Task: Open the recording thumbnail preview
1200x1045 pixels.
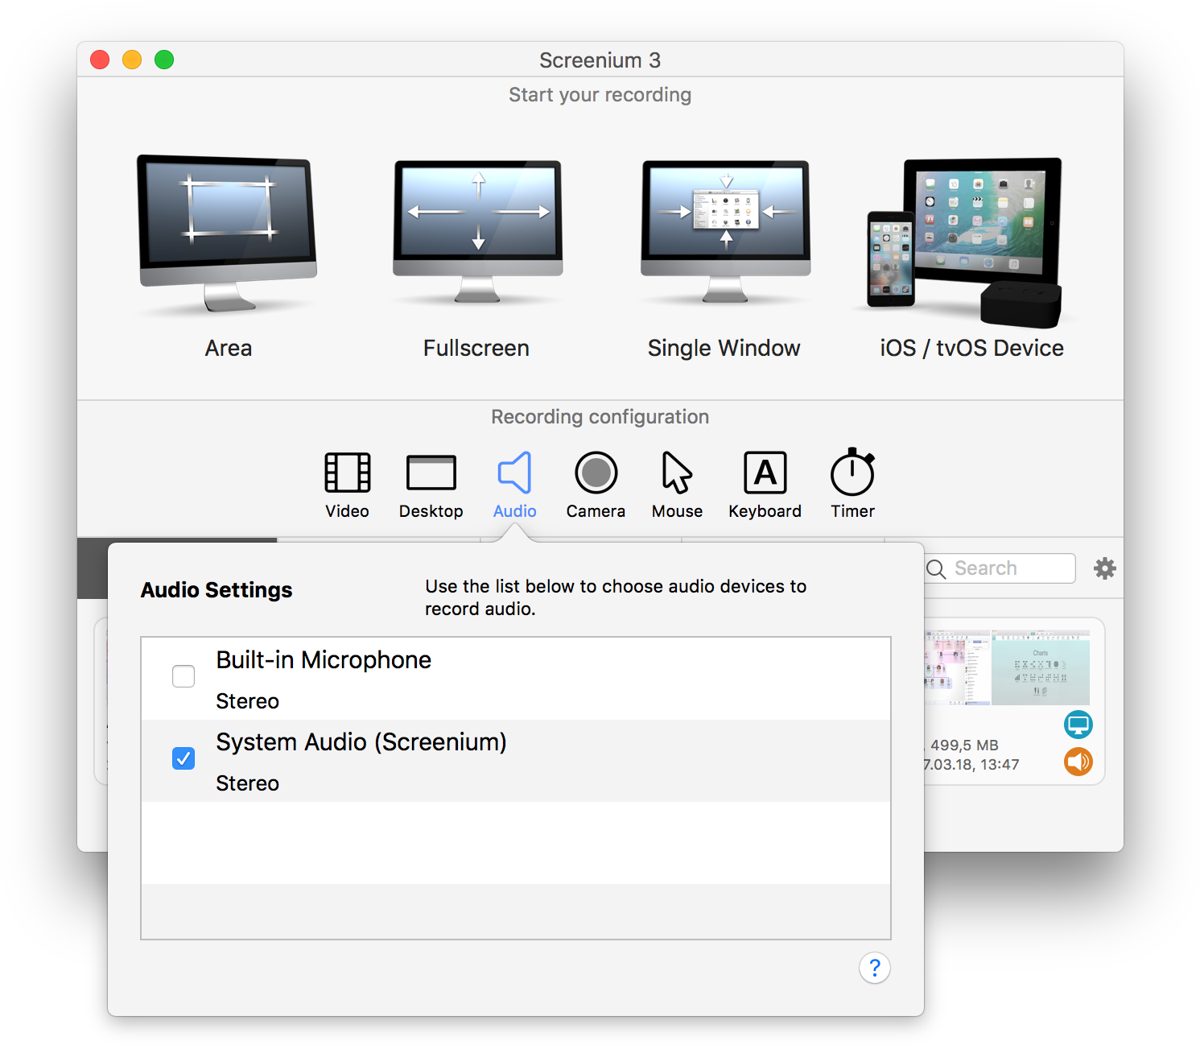Action: (x=1007, y=667)
